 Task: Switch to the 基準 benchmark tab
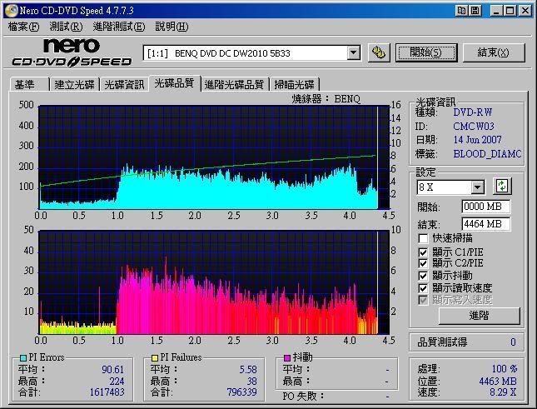29,85
